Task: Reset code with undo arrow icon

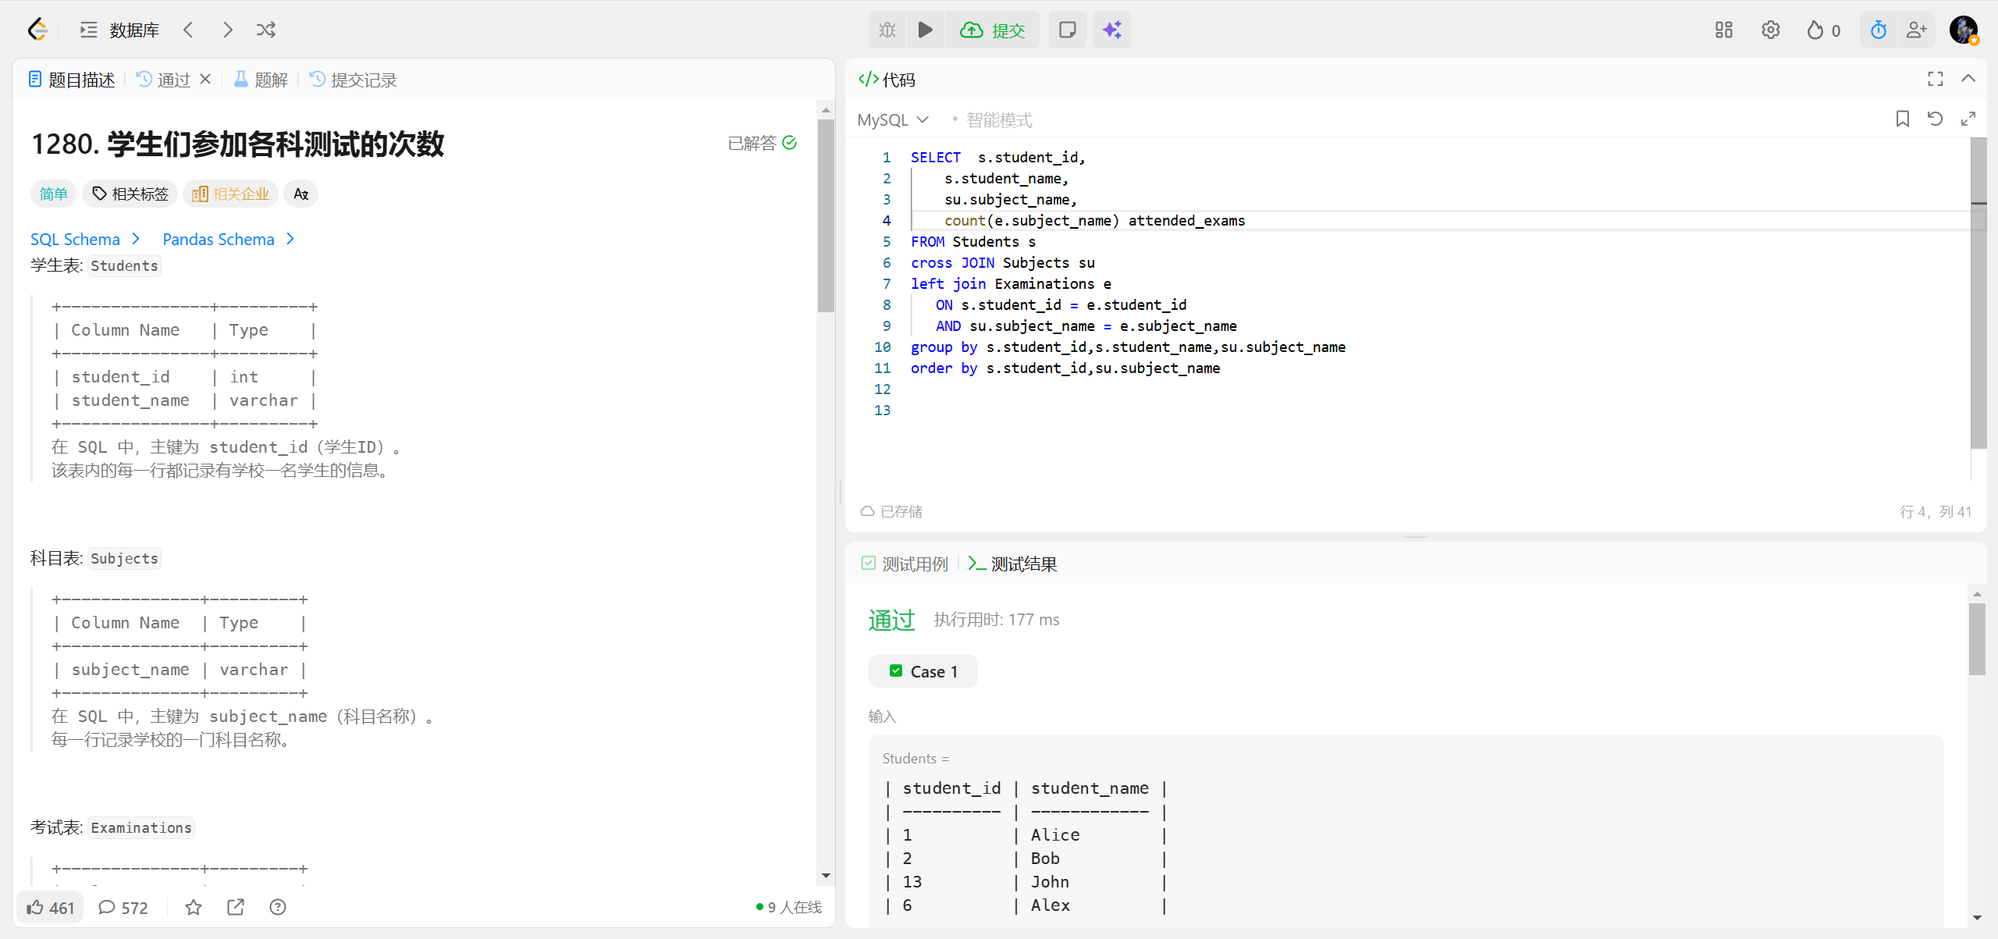Action: 1935,119
